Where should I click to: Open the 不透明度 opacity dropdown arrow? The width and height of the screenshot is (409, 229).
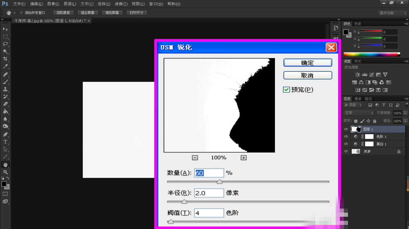click(405, 113)
